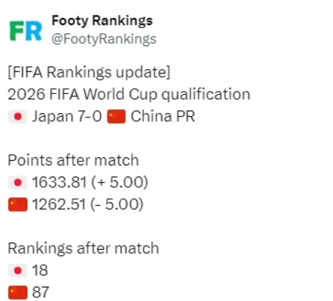Image resolution: width=333 pixels, height=301 pixels.
Task: Select the 2026 FIFA World Cup qualification line
Action: (x=129, y=94)
